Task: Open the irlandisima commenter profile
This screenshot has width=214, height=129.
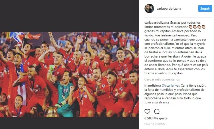Action: [x=152, y=86]
